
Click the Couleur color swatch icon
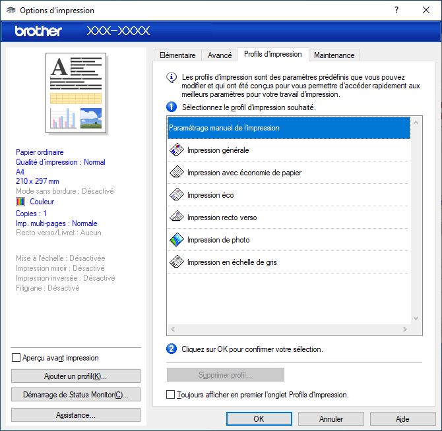click(20, 202)
